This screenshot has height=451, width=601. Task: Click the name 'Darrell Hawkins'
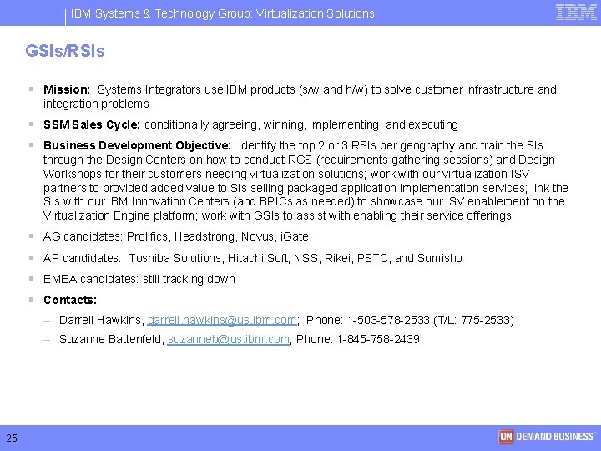point(102,320)
